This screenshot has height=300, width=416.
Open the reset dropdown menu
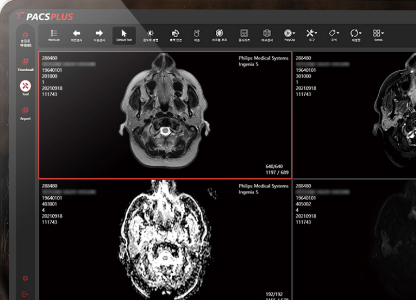click(360, 33)
